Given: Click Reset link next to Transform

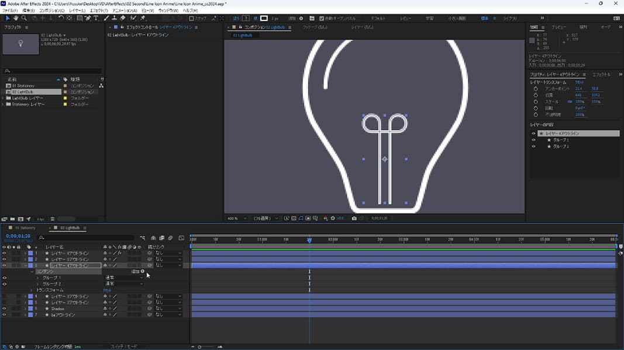Looking at the screenshot, I should pyautogui.click(x=106, y=290).
